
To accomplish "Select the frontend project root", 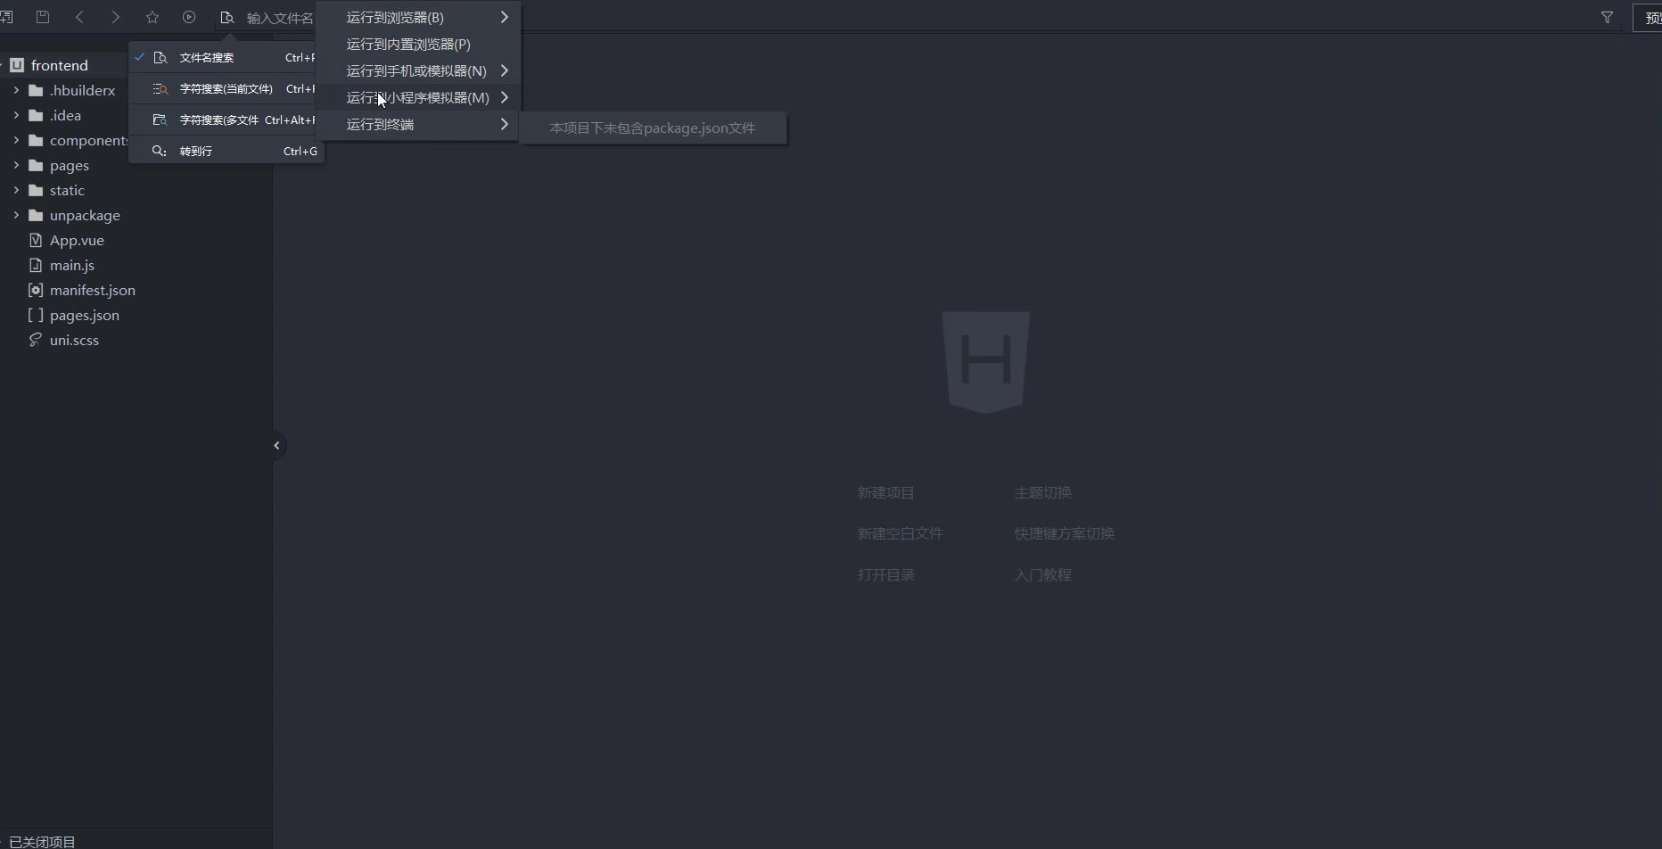I will pos(59,65).
